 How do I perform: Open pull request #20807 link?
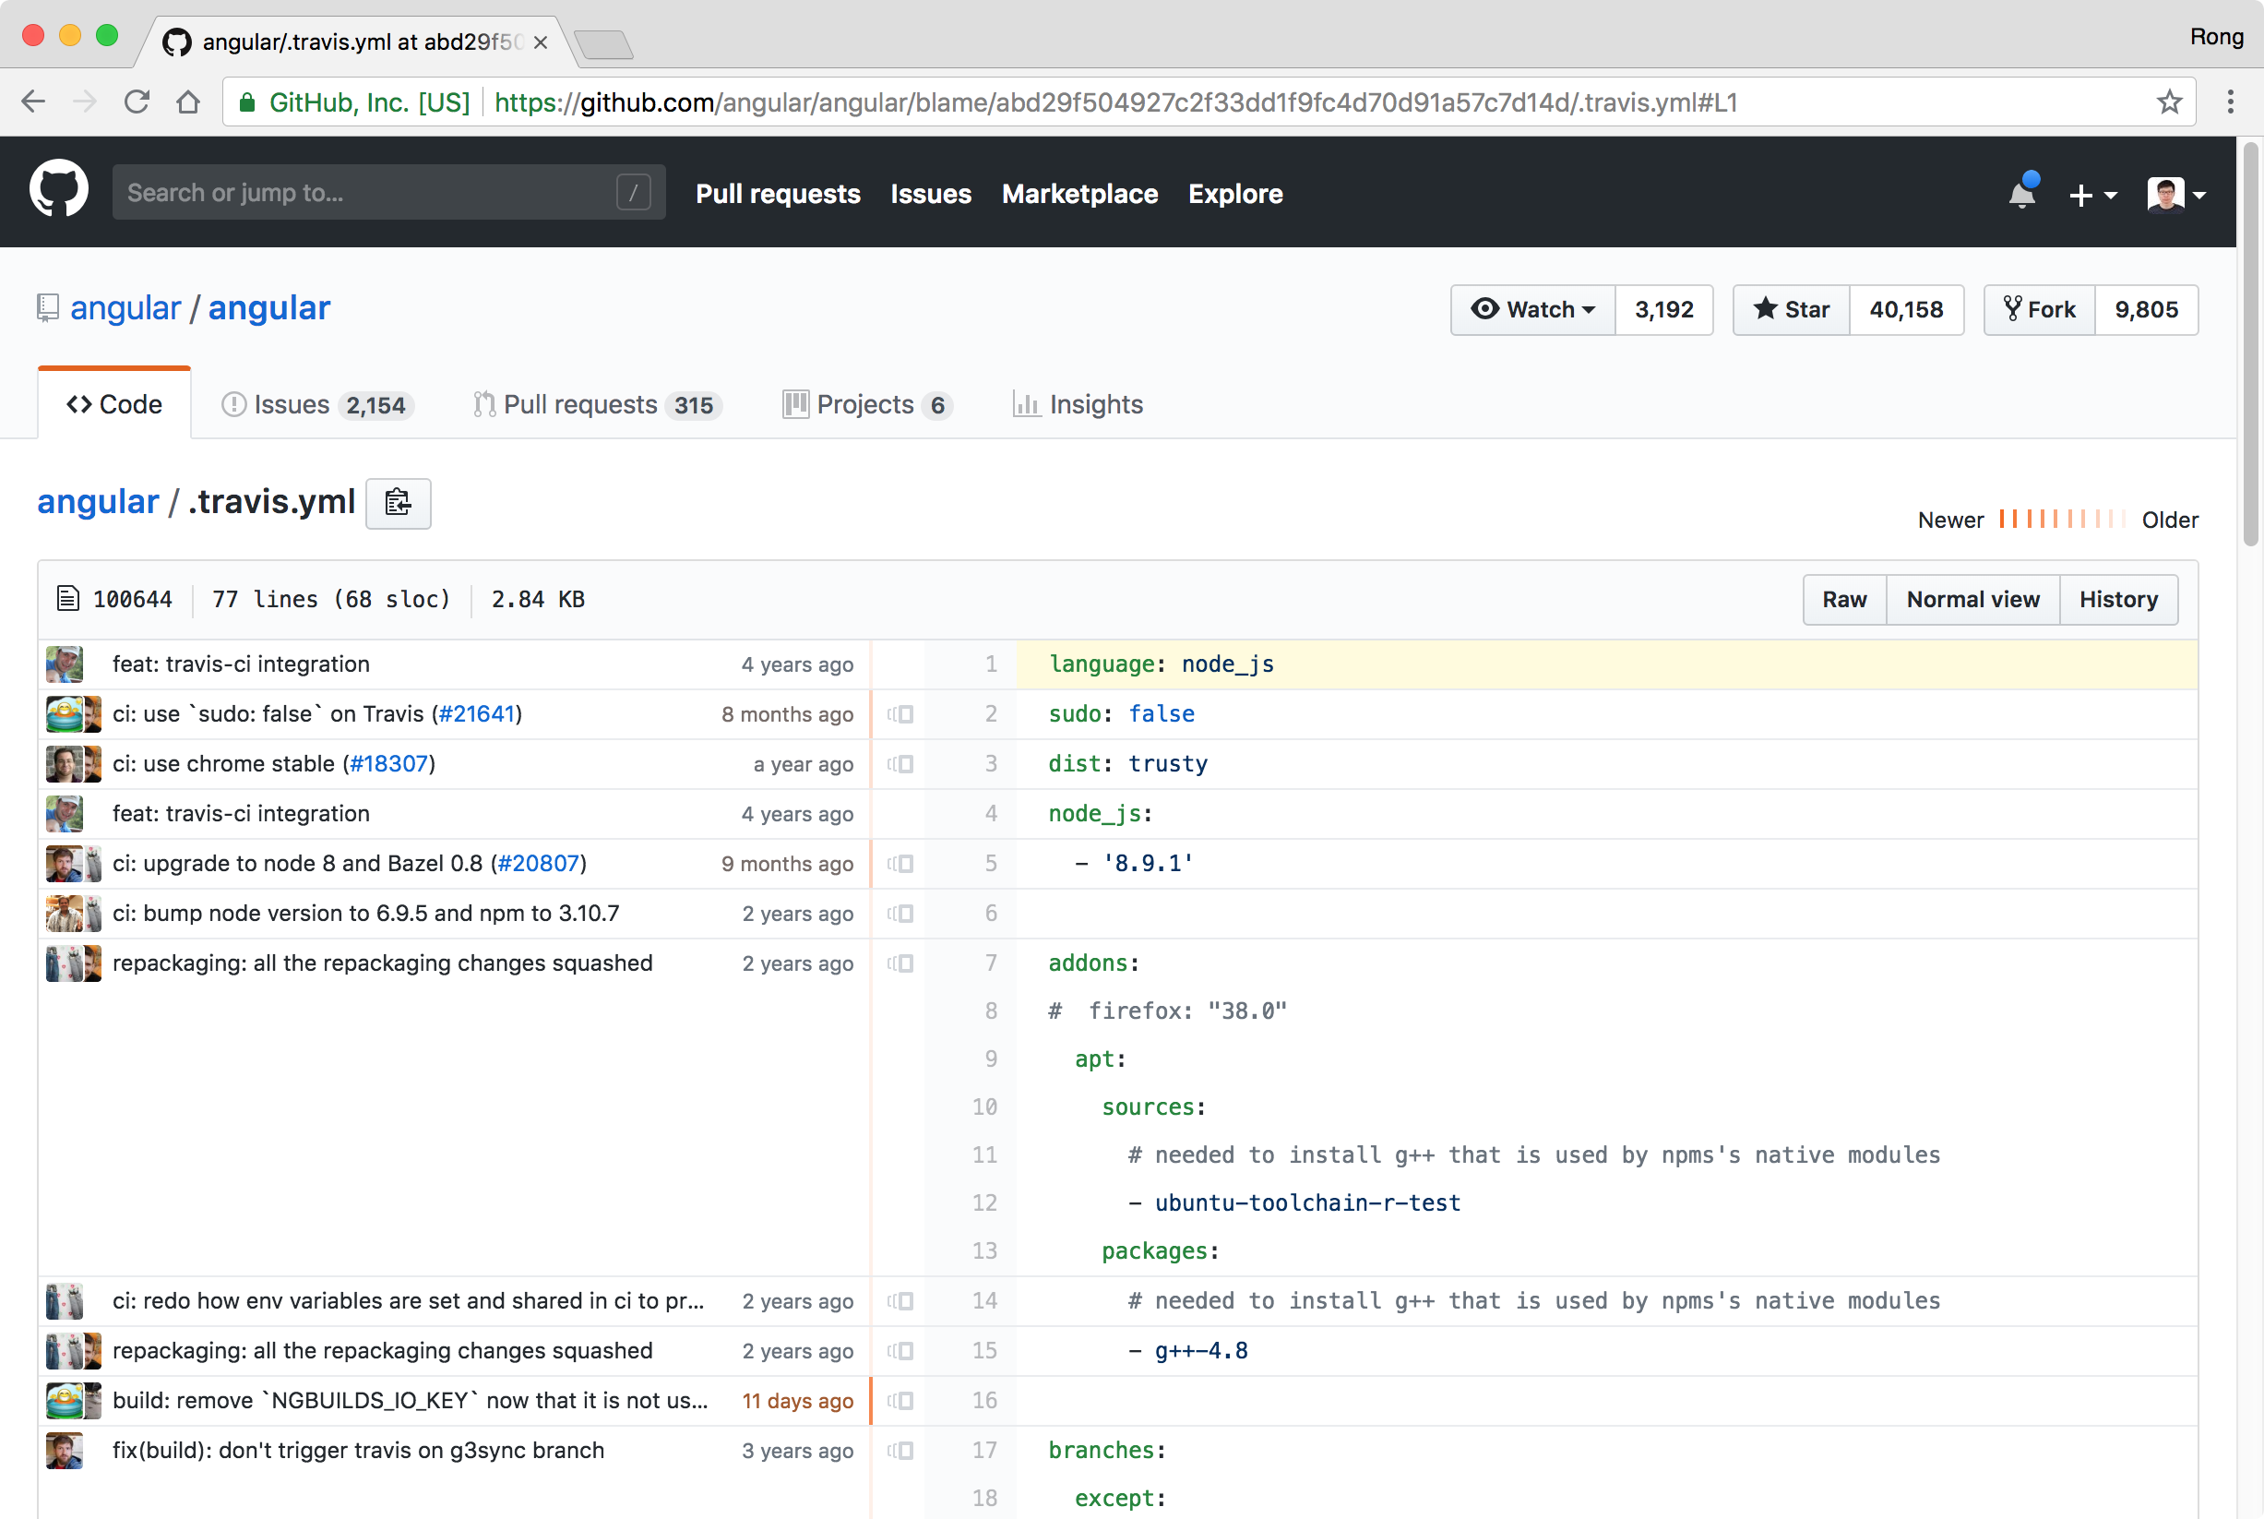click(x=539, y=864)
